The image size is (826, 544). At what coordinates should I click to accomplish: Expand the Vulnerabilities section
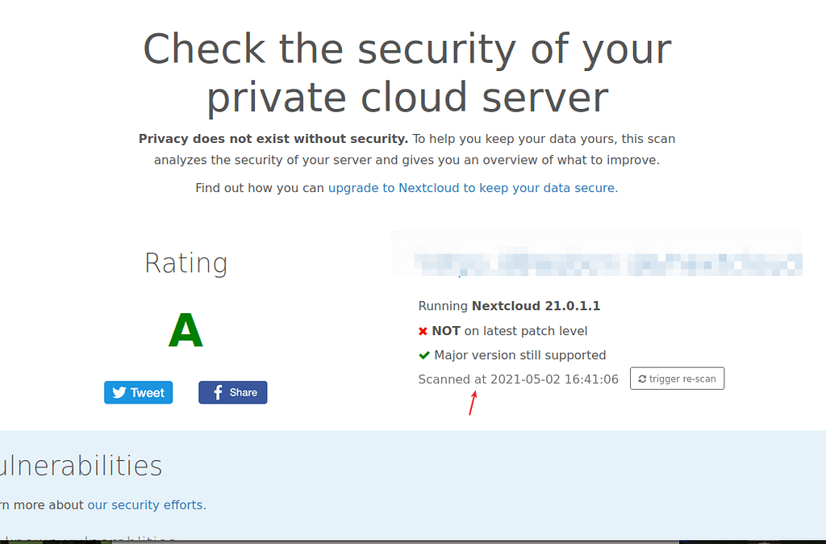(81, 466)
